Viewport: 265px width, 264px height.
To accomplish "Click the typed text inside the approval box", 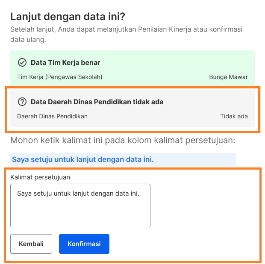I will click(x=78, y=194).
